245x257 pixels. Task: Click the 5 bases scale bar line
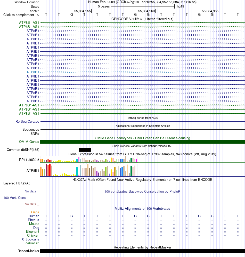[x=143, y=6]
